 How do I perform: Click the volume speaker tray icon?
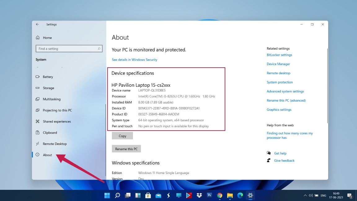tap(311, 195)
